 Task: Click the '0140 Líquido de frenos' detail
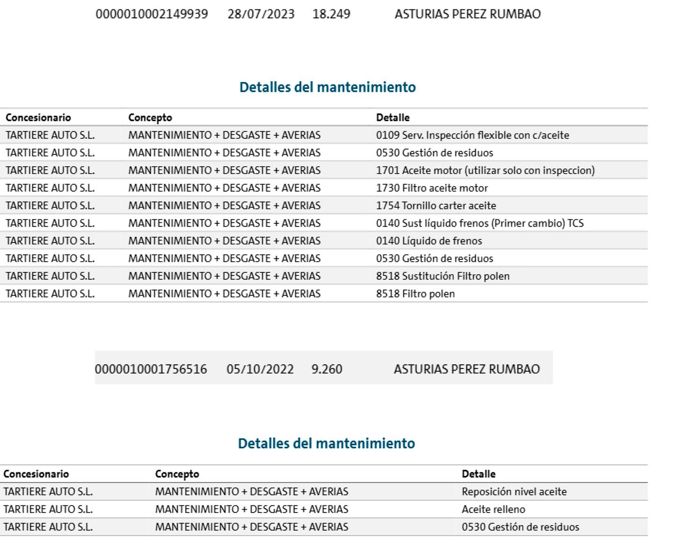coord(429,241)
